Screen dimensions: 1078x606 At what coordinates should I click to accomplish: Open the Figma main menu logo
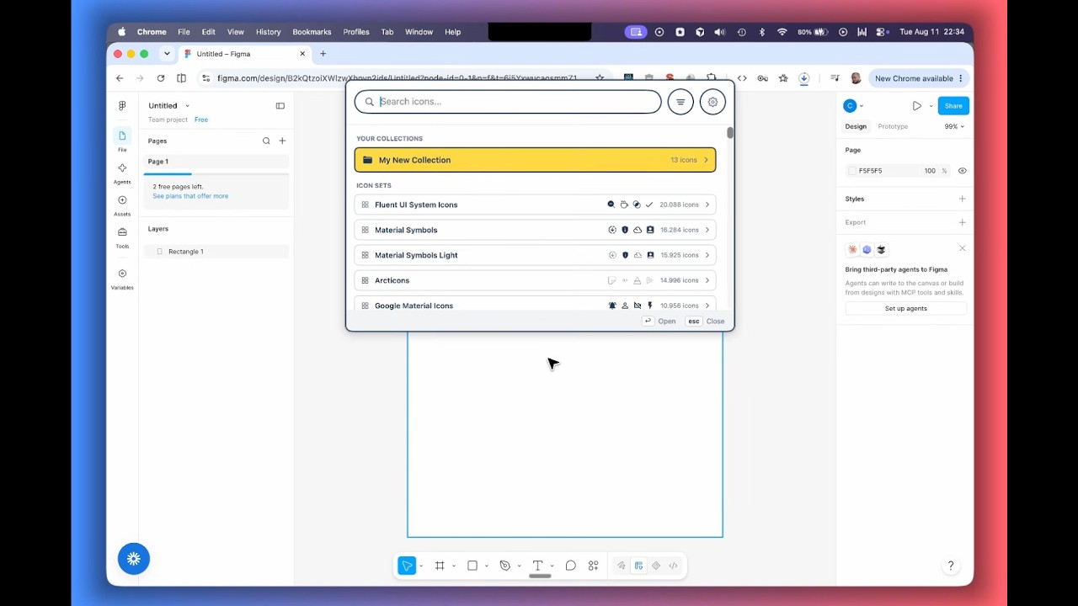tap(122, 105)
